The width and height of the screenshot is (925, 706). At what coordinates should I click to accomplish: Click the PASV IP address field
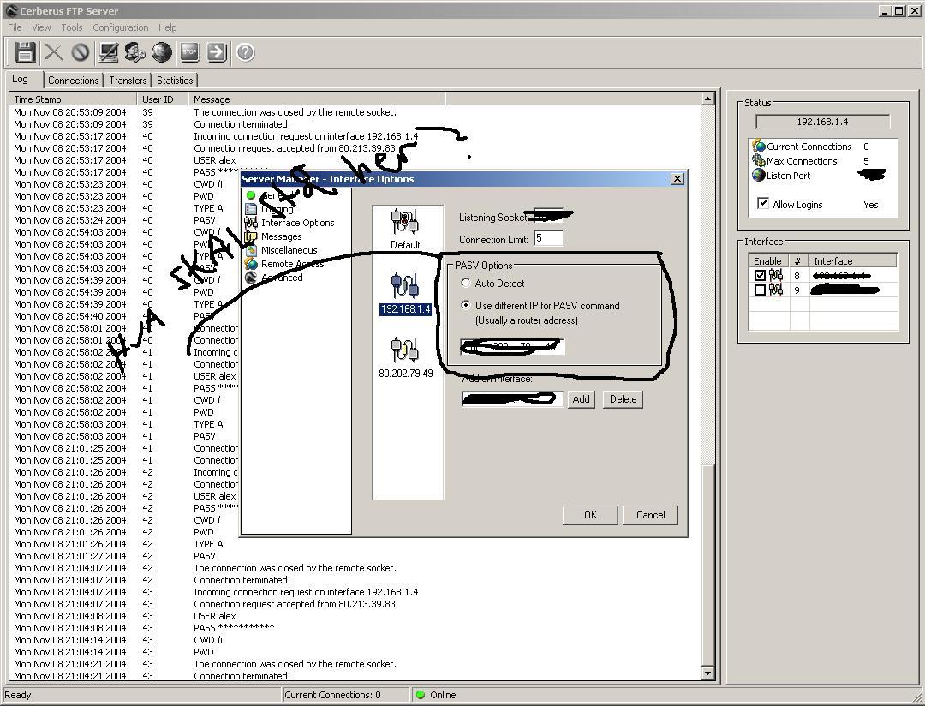(512, 347)
